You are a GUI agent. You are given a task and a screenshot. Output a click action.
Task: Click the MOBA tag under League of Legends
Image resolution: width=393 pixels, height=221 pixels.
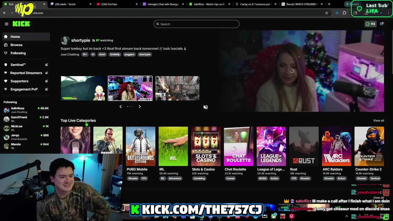click(x=263, y=178)
